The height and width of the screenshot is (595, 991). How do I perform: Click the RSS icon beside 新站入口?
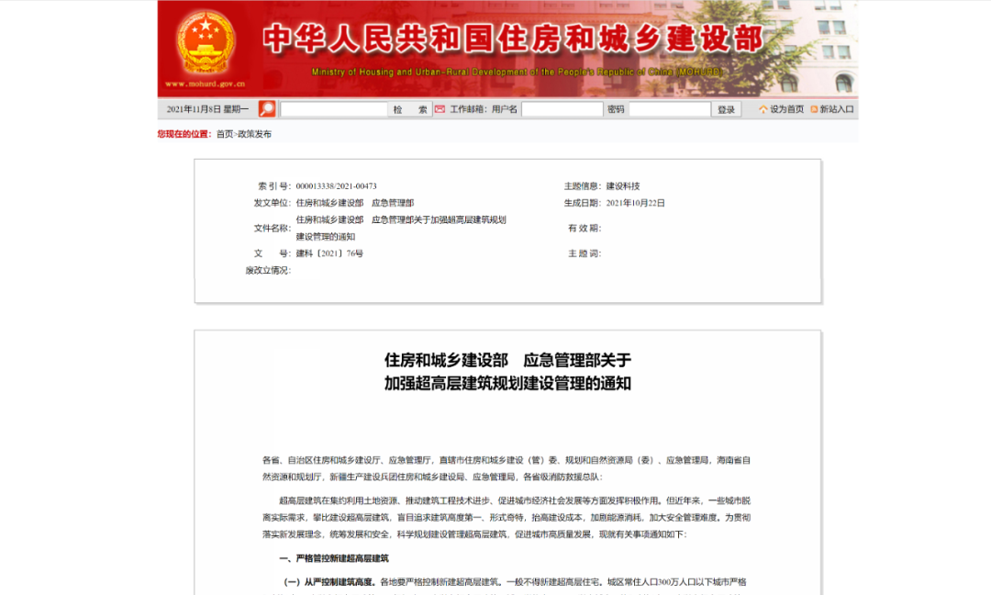pos(814,109)
